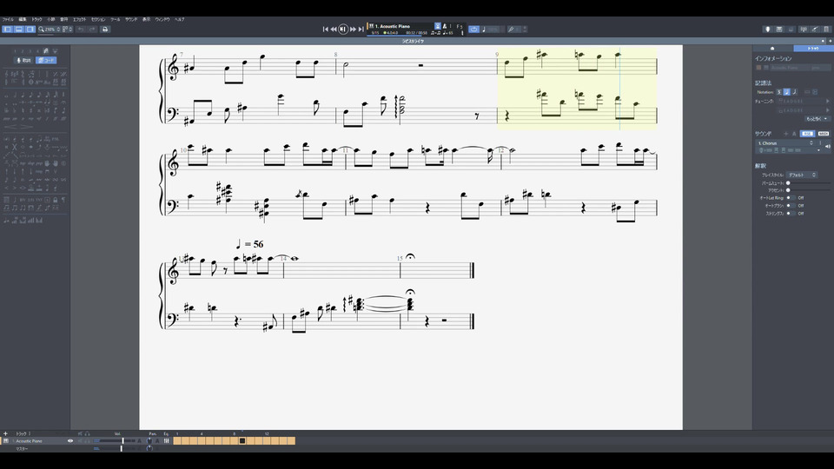Open the mixer faders icon in top-right
The height and width of the screenshot is (469, 834).
tap(804, 30)
